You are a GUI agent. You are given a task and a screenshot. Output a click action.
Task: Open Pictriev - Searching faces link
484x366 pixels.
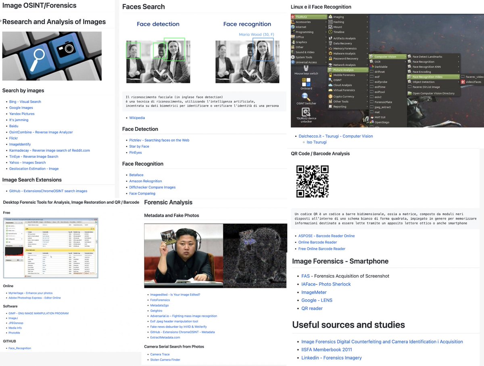tap(159, 140)
